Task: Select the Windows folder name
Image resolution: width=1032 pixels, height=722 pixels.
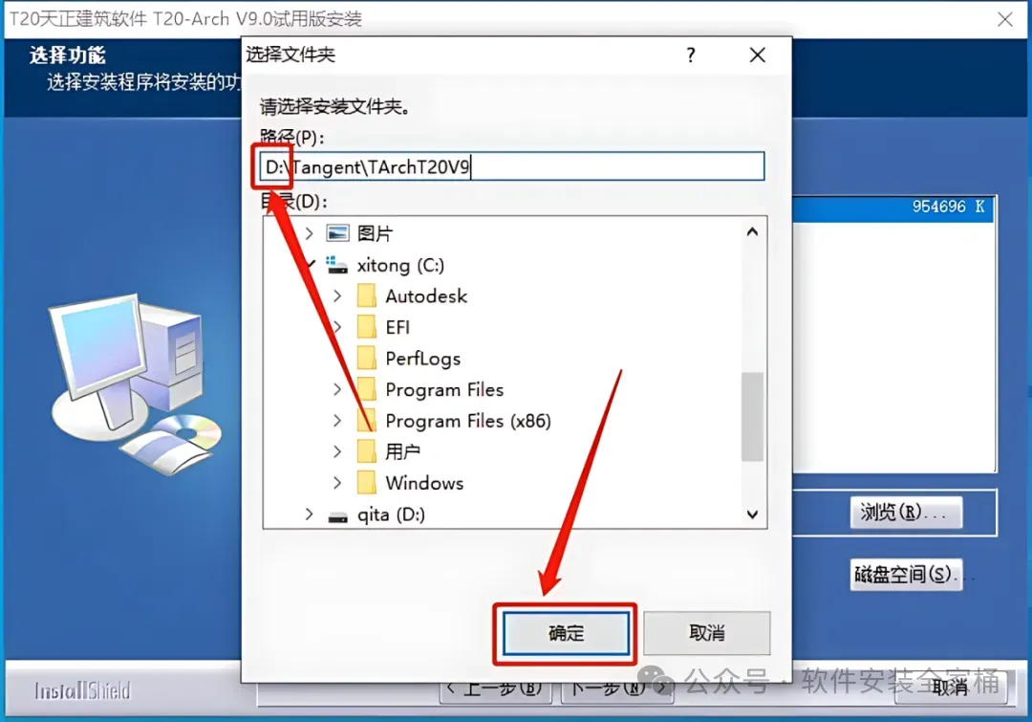Action: 424,483
